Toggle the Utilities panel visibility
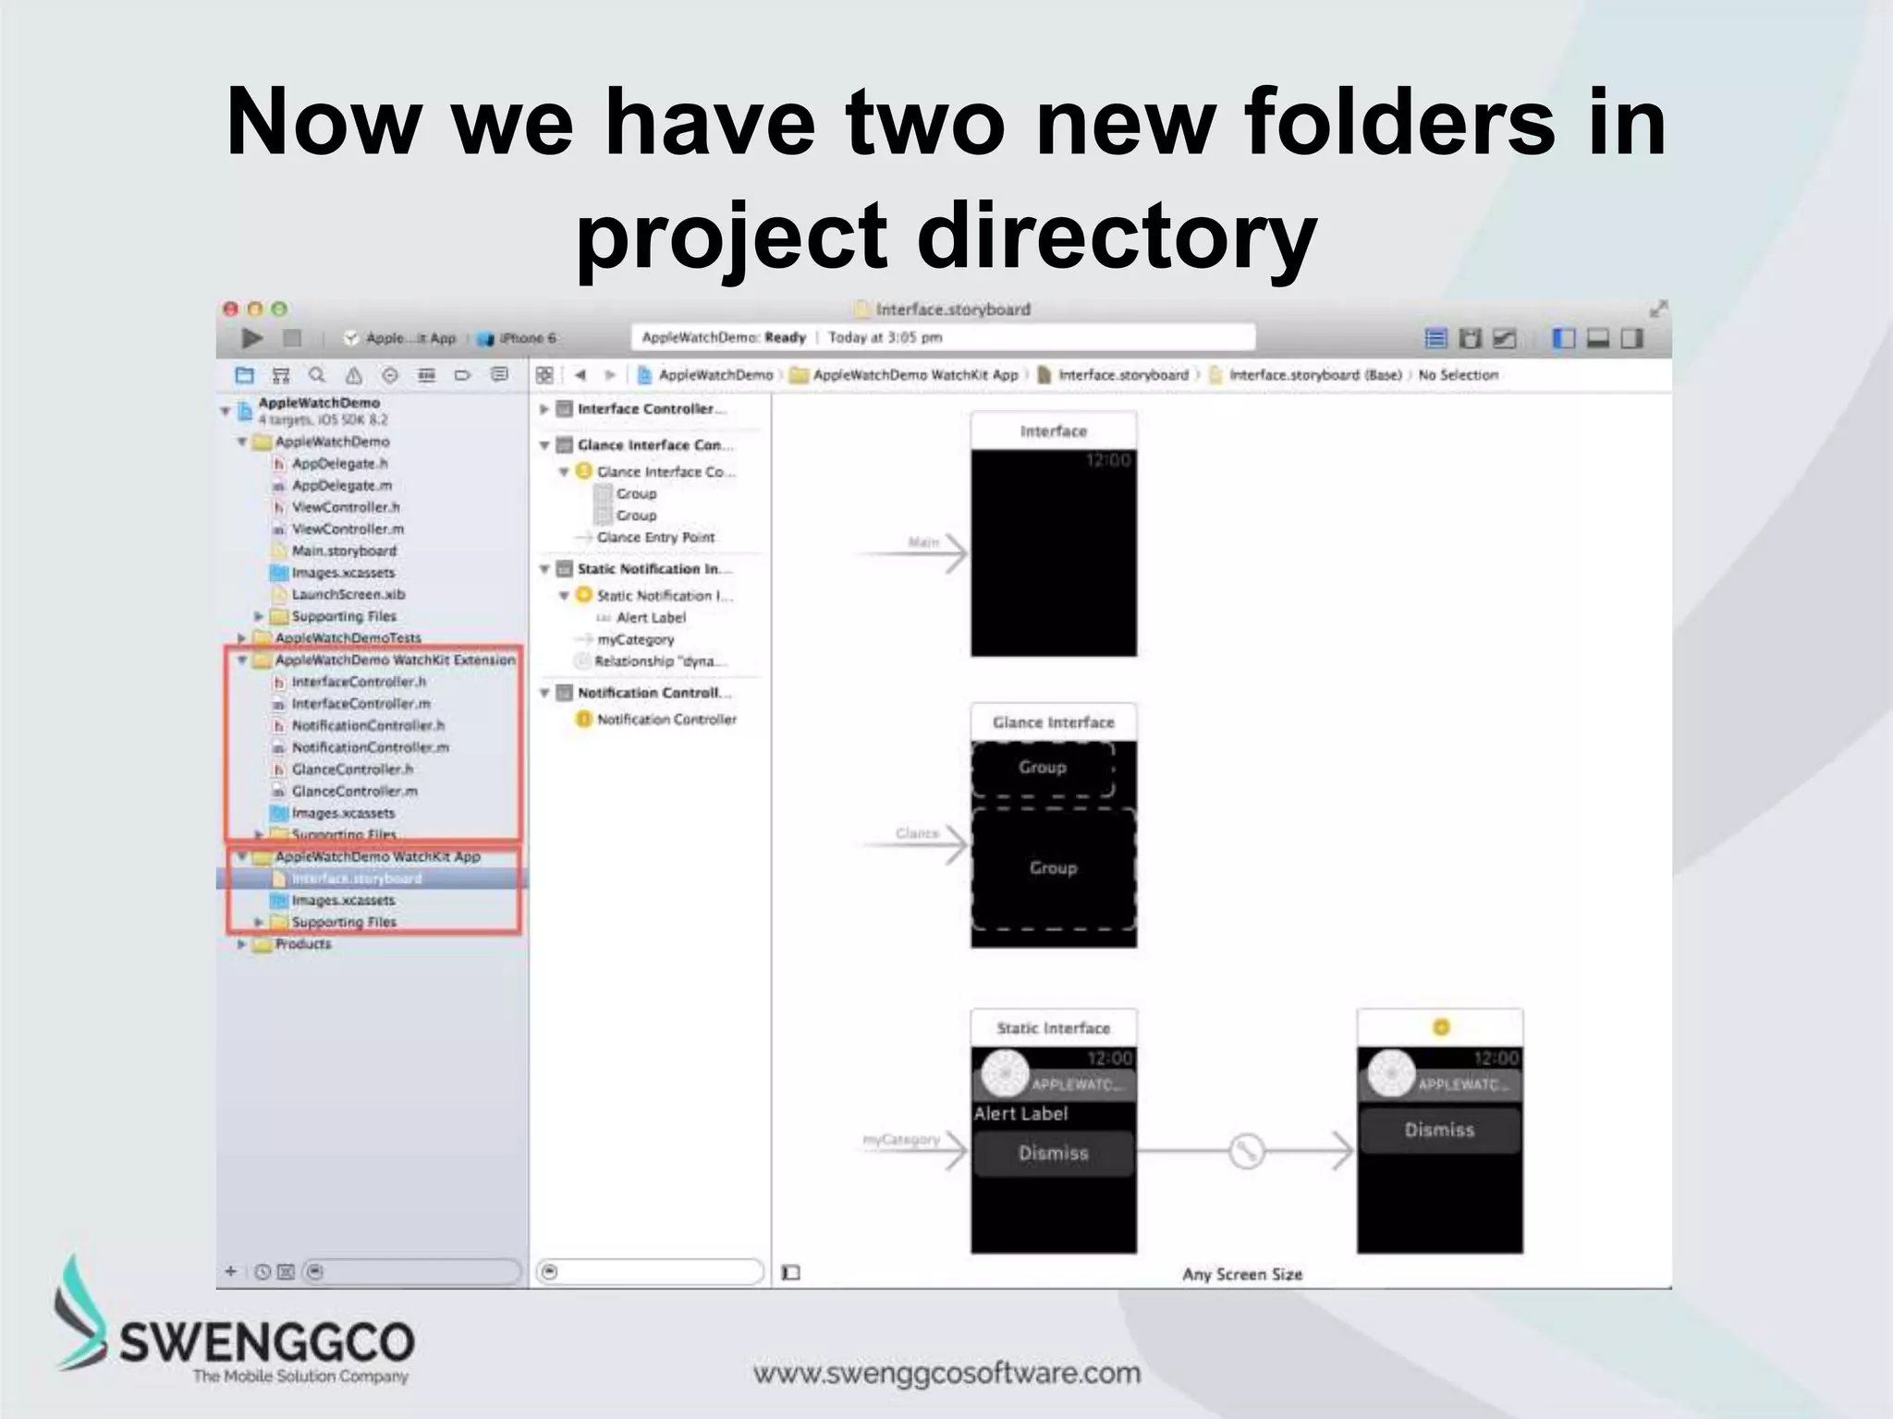The width and height of the screenshot is (1893, 1419). (x=1632, y=339)
